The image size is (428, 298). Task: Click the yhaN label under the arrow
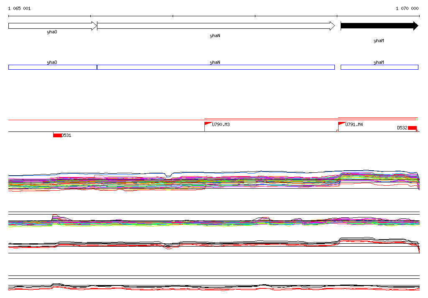pyautogui.click(x=215, y=36)
